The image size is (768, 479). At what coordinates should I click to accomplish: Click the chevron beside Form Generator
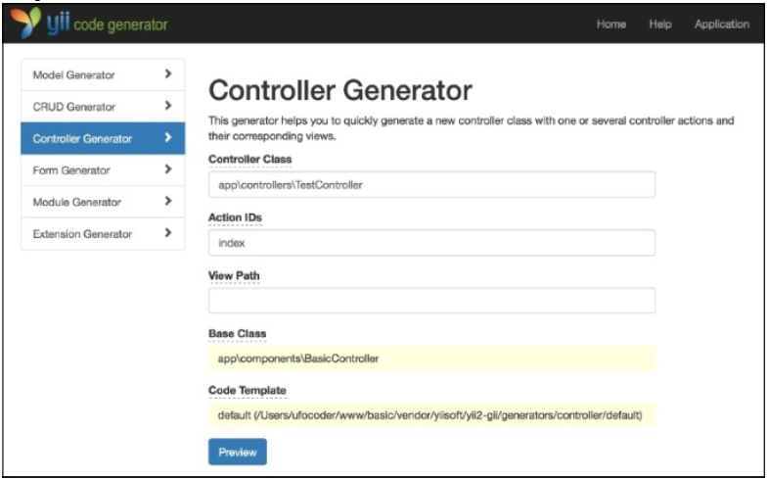tap(168, 169)
